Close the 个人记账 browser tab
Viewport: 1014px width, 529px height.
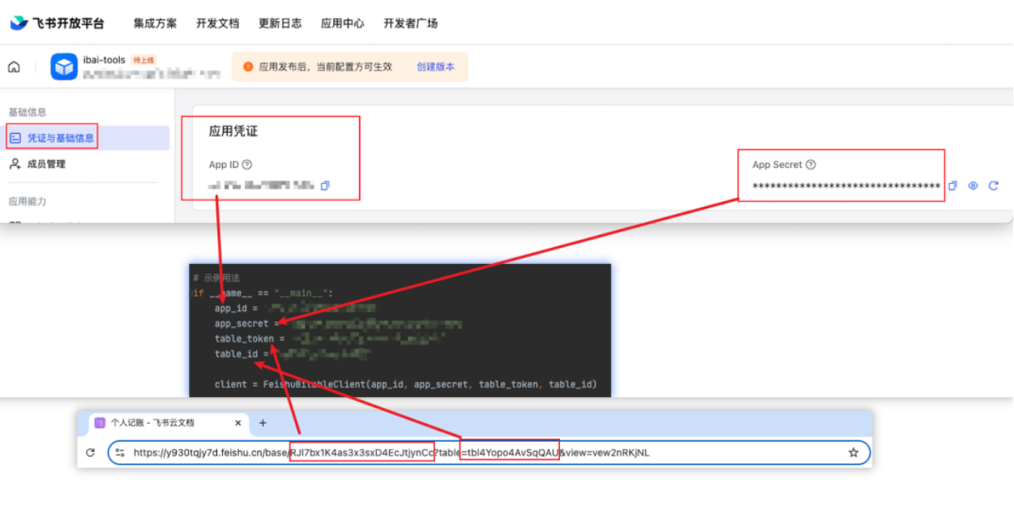238,423
